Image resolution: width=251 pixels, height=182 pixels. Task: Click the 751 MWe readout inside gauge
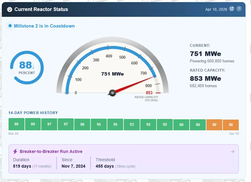click(113, 74)
